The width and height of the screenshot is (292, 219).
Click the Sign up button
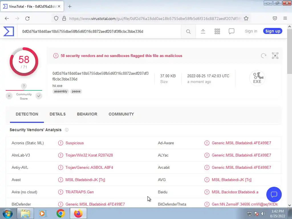click(273, 31)
